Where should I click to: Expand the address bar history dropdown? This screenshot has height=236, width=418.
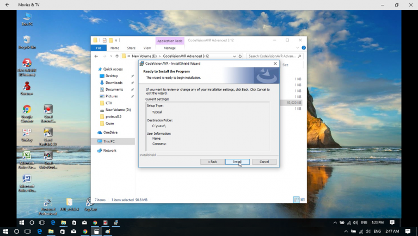point(233,56)
